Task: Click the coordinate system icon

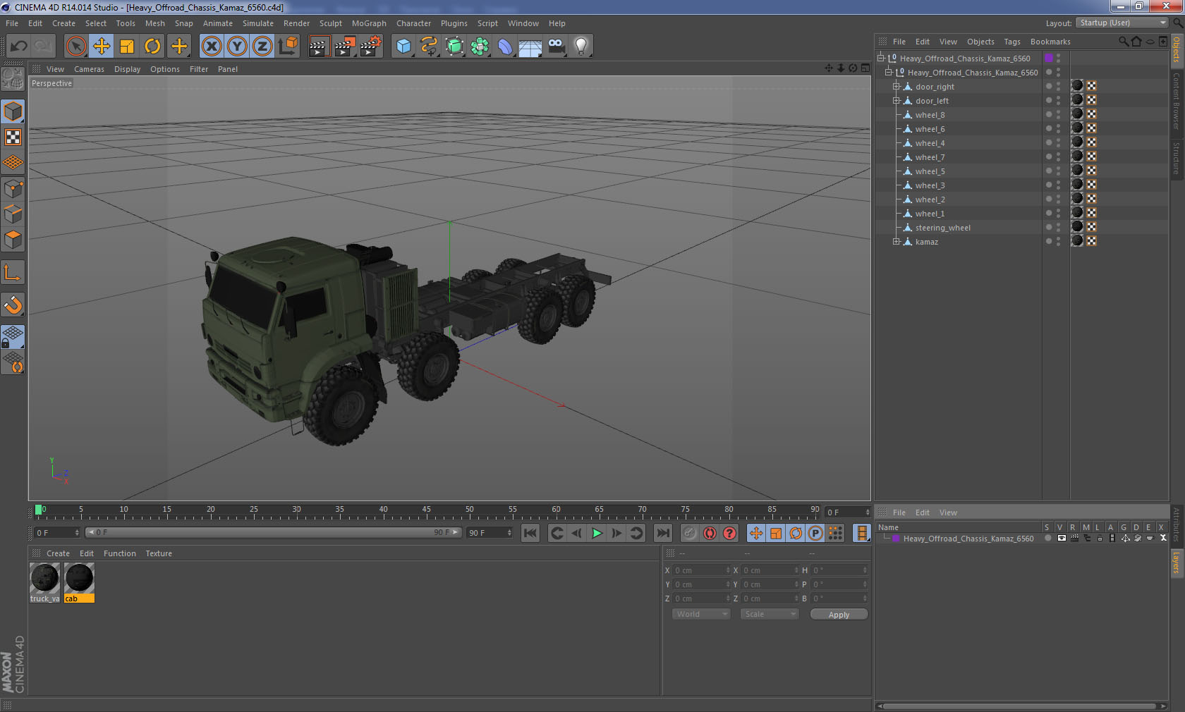Action: 288,47
